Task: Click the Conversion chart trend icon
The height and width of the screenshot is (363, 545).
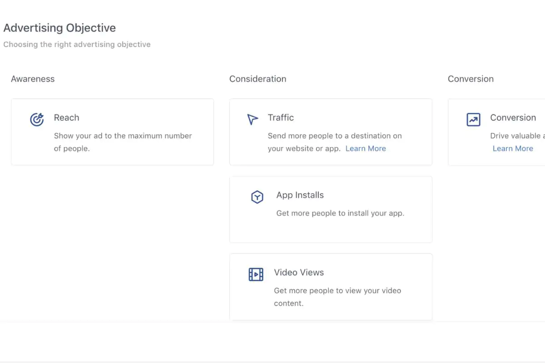Action: click(473, 120)
